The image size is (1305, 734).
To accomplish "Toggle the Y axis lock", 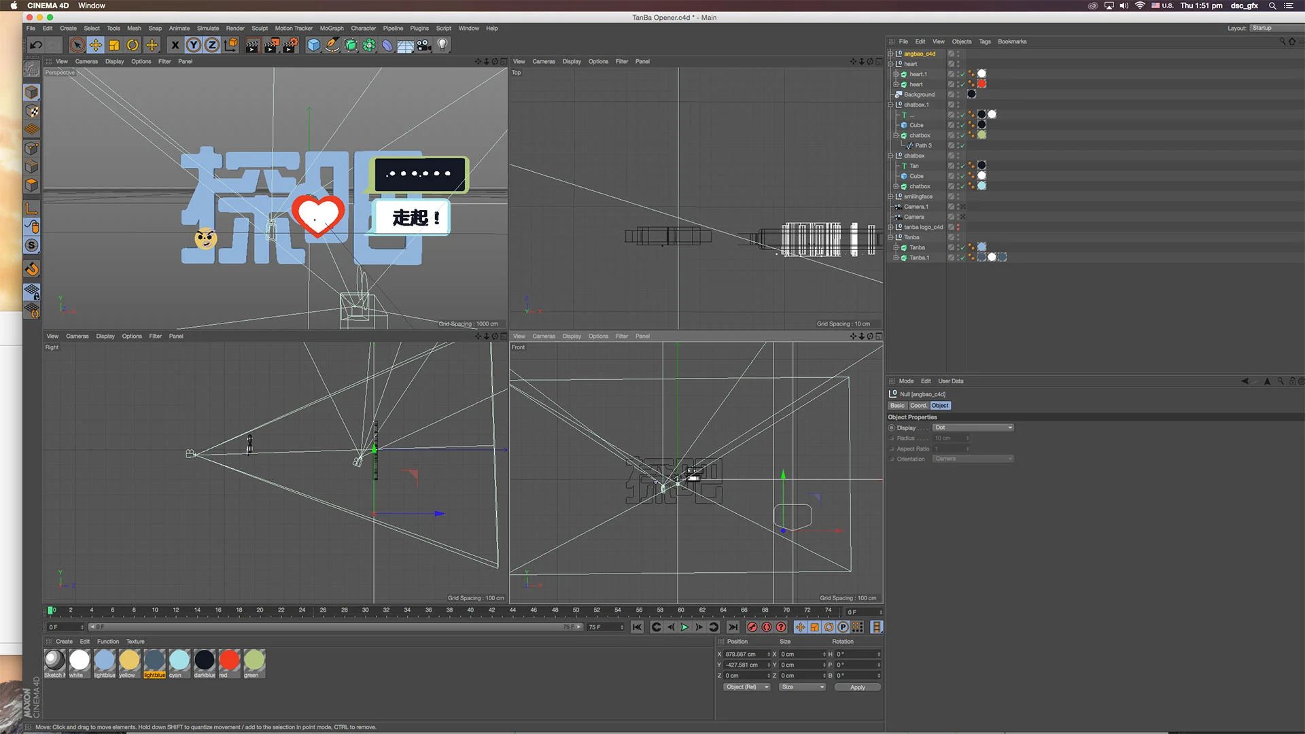I will point(194,45).
